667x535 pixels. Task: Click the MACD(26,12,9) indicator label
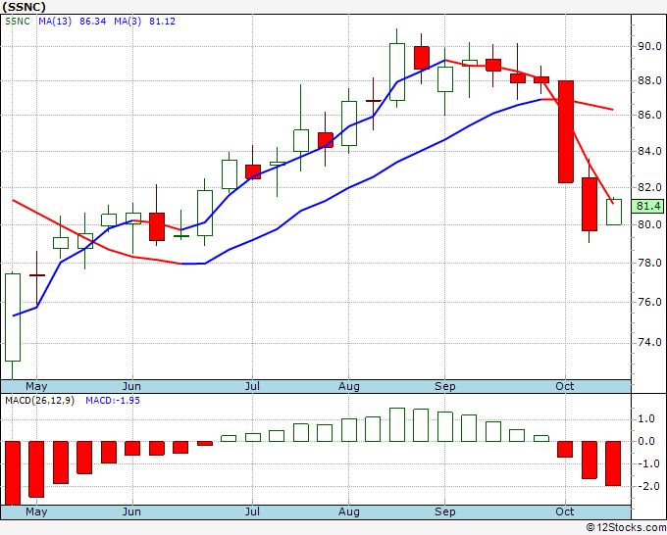tap(39, 401)
